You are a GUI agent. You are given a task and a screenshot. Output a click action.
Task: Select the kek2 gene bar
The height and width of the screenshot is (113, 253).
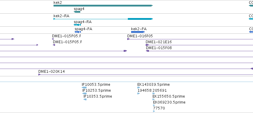tap(103, 6)
